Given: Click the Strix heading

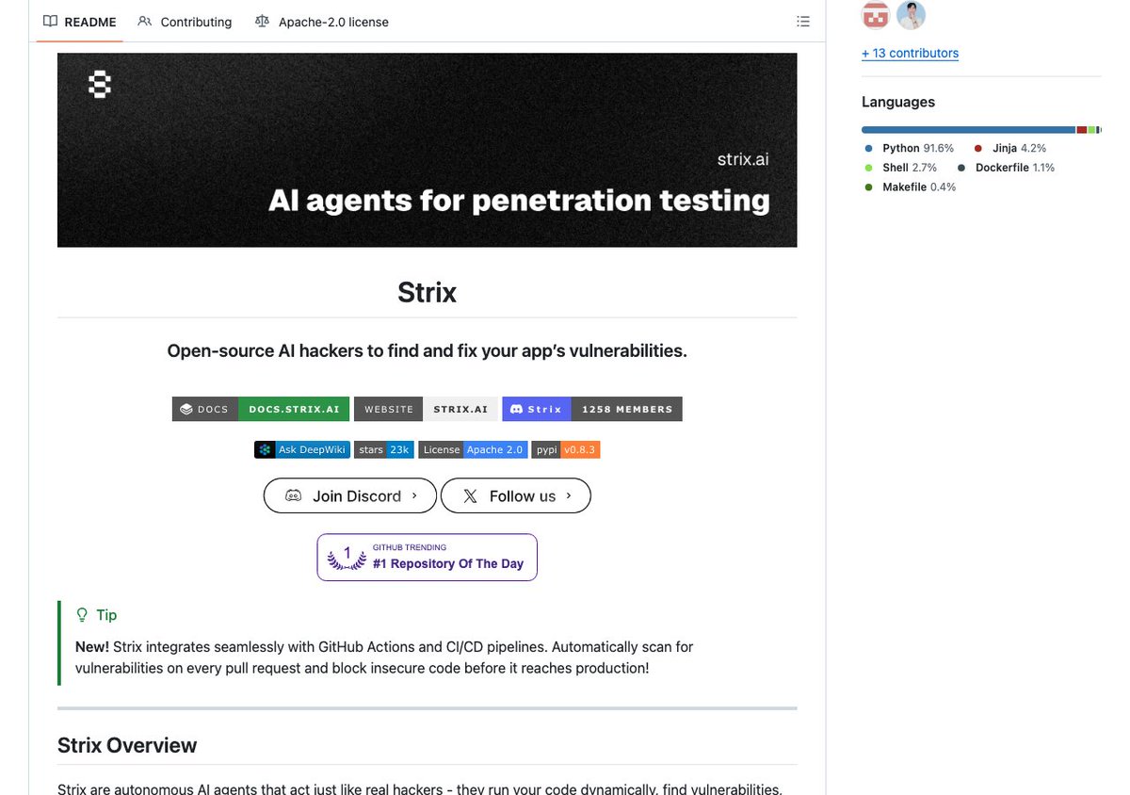Looking at the screenshot, I should (x=428, y=292).
